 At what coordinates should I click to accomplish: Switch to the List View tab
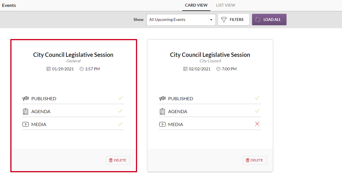coord(226,5)
